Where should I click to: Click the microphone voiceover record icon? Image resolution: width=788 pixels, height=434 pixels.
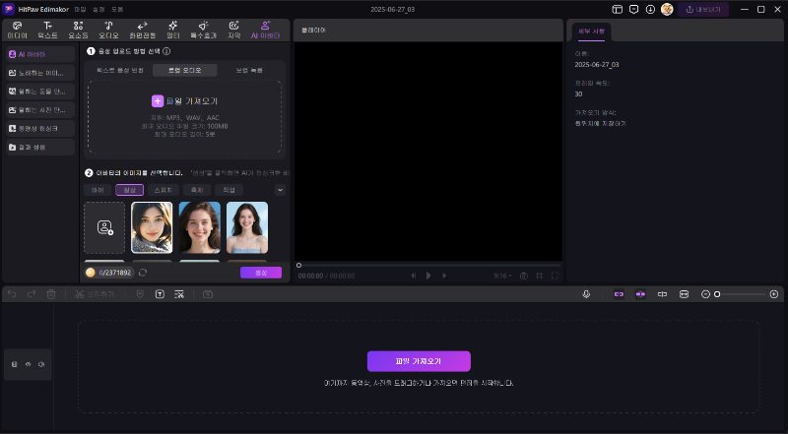(x=586, y=294)
